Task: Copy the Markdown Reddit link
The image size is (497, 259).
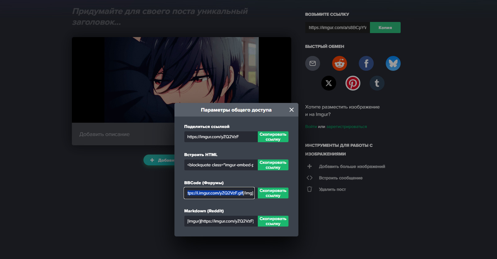Action: [273, 221]
